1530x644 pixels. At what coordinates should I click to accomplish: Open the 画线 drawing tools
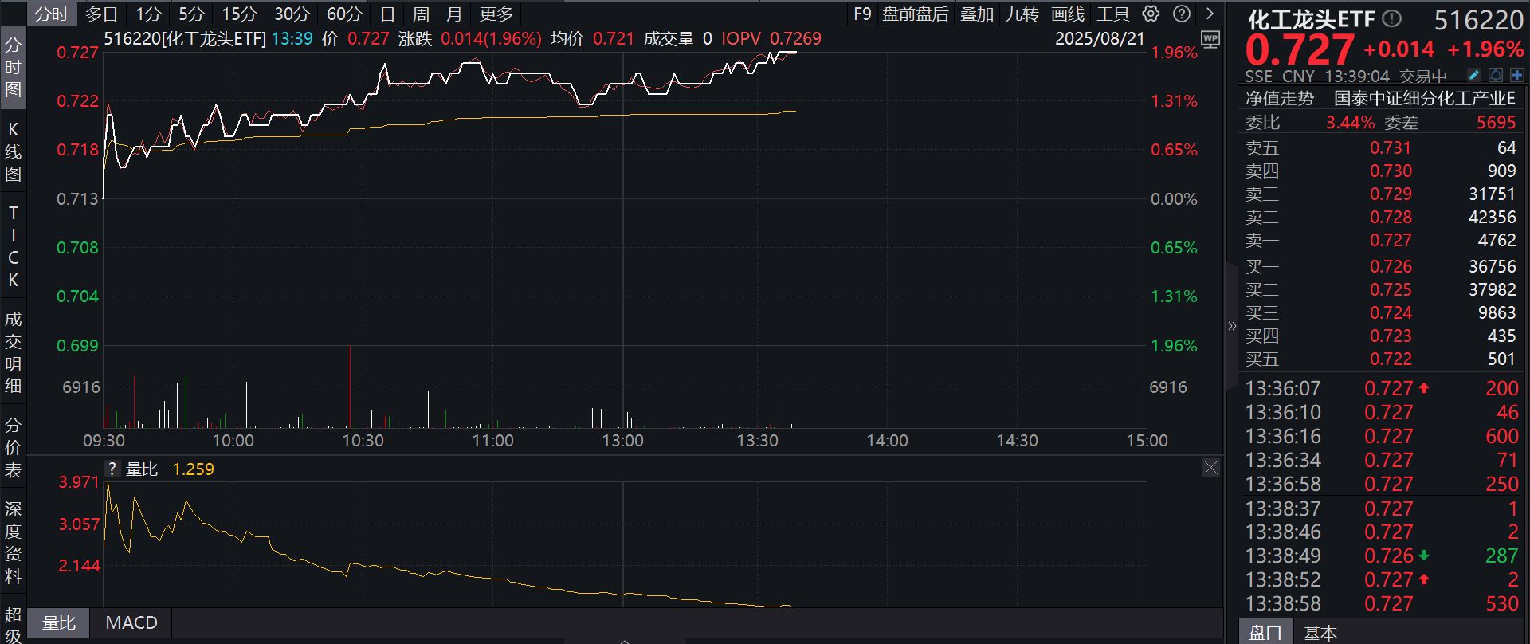1068,14
